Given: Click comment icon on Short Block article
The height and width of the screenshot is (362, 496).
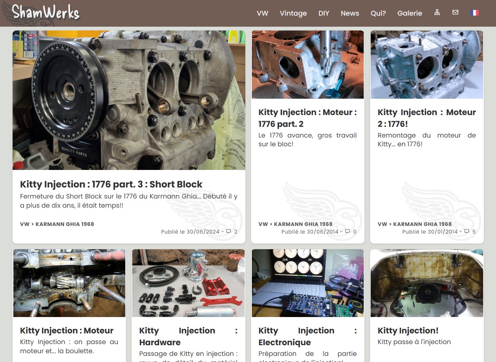Looking at the screenshot, I should pyautogui.click(x=229, y=231).
